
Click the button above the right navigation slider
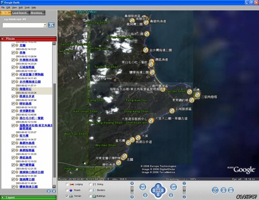pyautogui.click(x=185, y=183)
